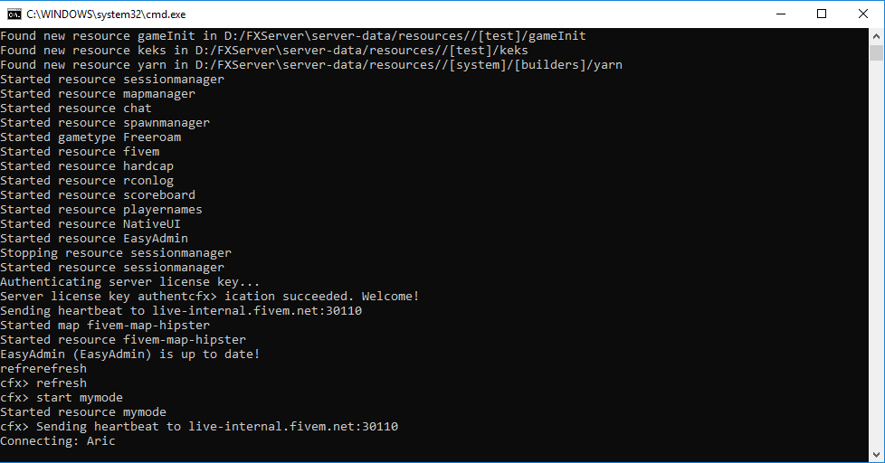Click the 'Authenticating server license key...' line

click(130, 282)
